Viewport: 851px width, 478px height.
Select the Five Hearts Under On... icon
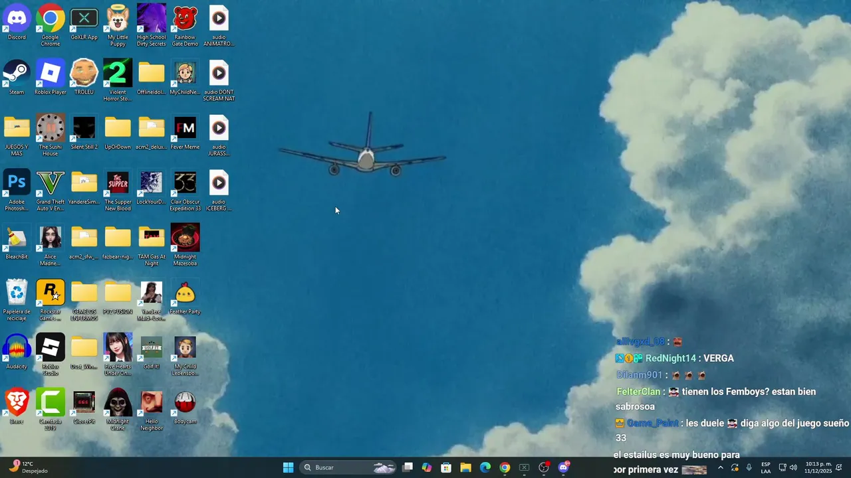[x=118, y=355]
